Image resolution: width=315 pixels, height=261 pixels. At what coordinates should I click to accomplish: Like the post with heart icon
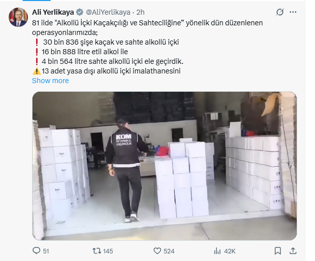click(x=157, y=251)
